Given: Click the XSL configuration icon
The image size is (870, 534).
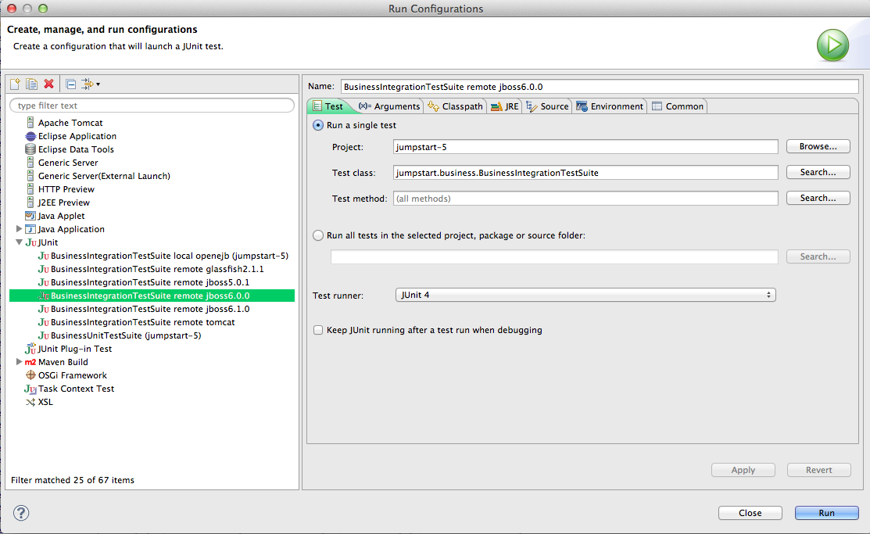Looking at the screenshot, I should click(x=30, y=402).
